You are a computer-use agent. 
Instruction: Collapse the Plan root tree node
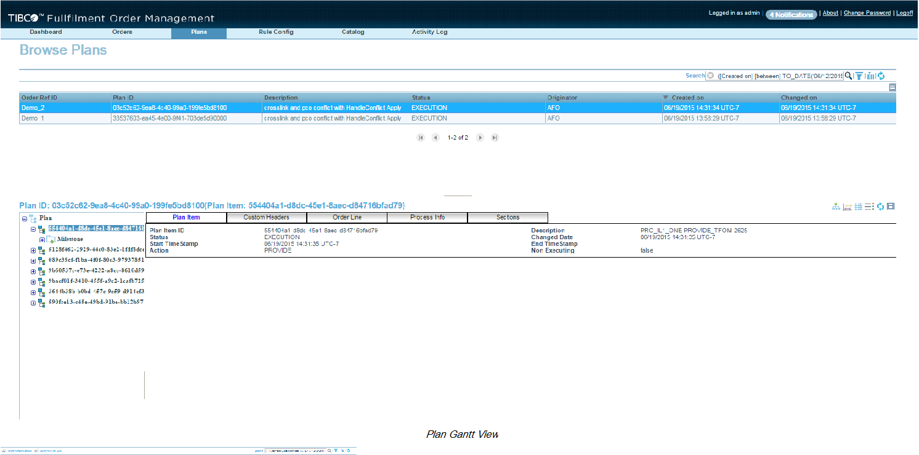coord(24,218)
